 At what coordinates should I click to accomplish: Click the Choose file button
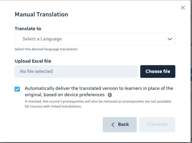tap(158, 71)
